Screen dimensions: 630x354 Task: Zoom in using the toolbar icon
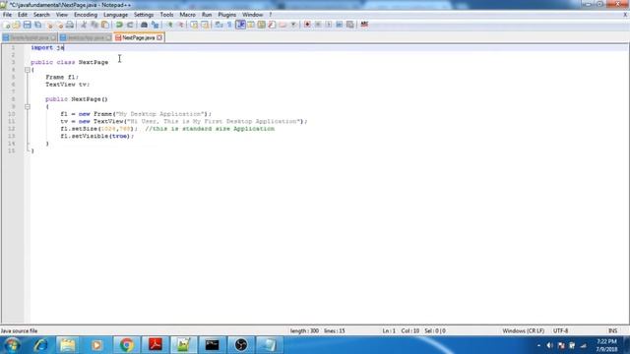point(170,25)
